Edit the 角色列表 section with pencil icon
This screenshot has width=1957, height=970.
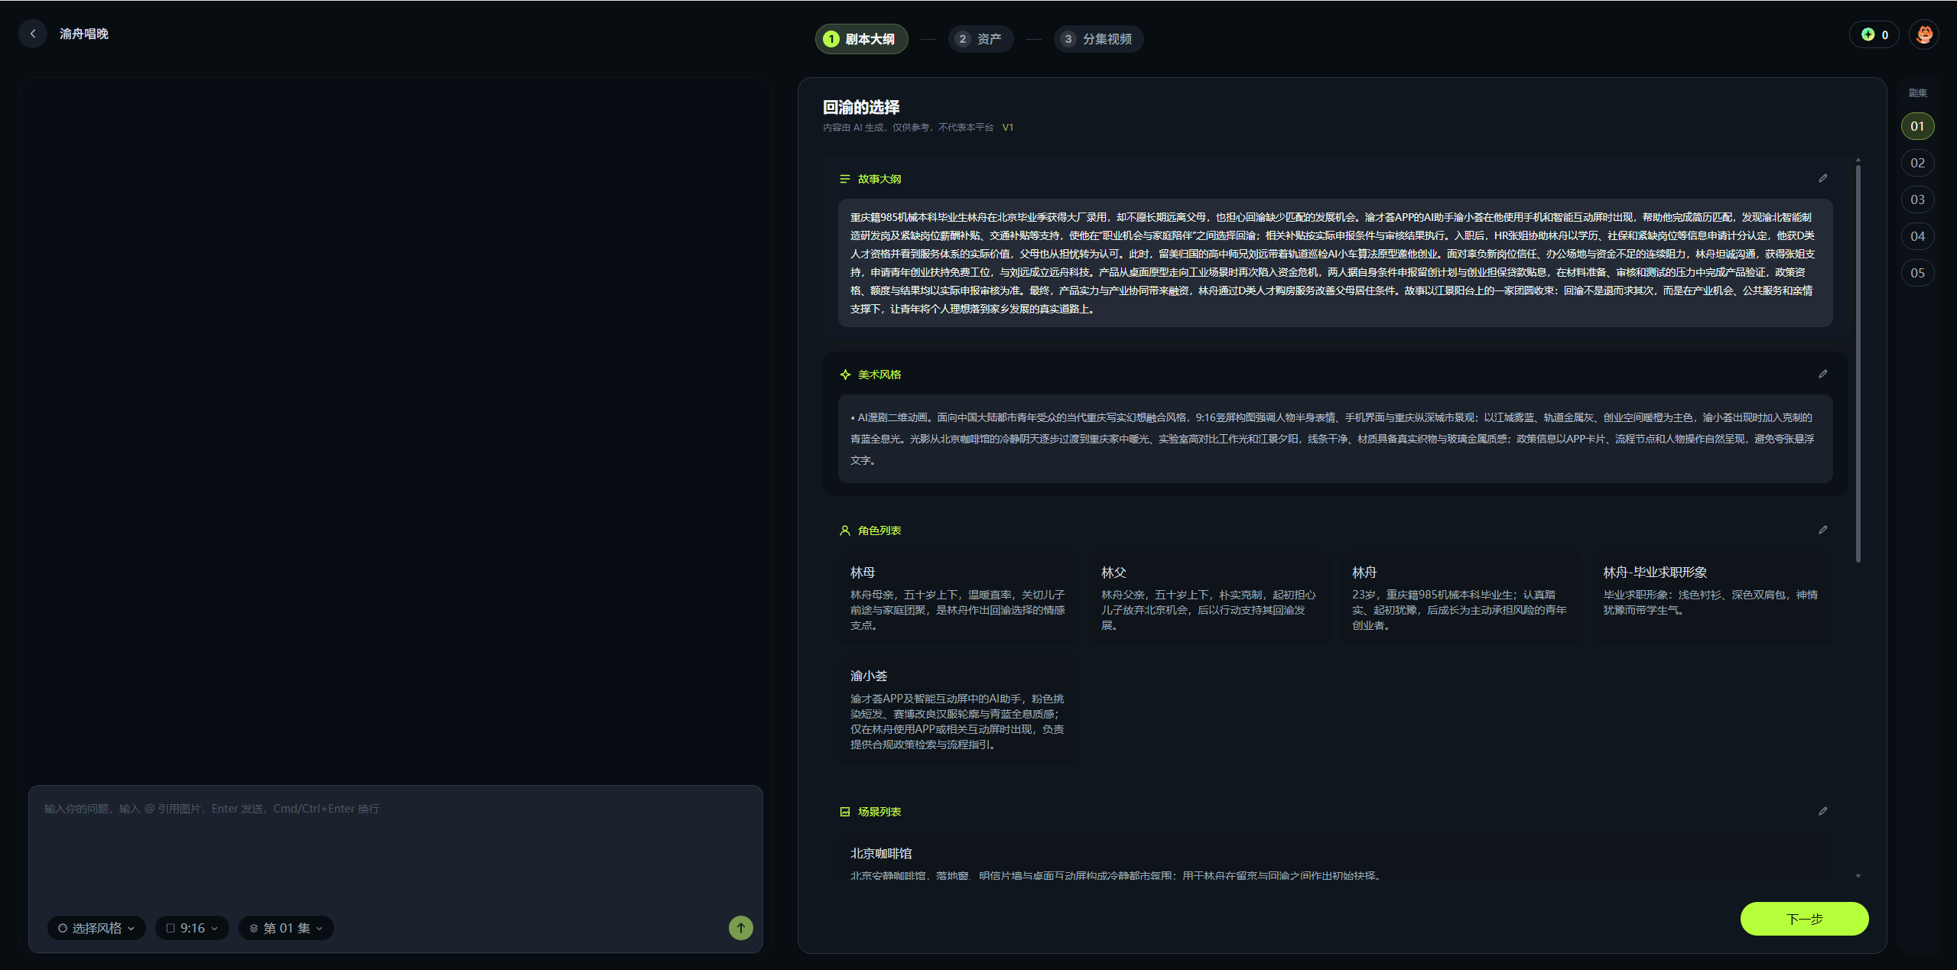coord(1822,530)
